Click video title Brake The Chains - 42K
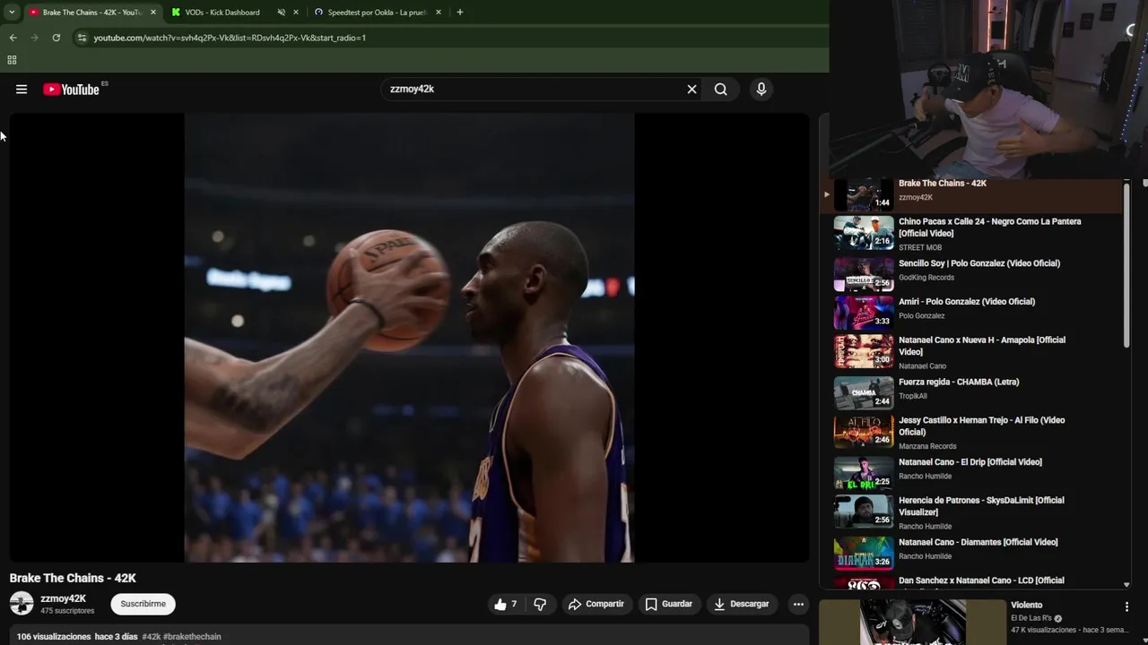The image size is (1148, 645). (x=73, y=579)
